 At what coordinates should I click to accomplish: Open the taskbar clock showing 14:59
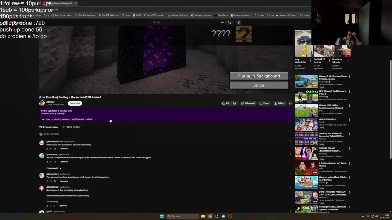click(x=385, y=216)
